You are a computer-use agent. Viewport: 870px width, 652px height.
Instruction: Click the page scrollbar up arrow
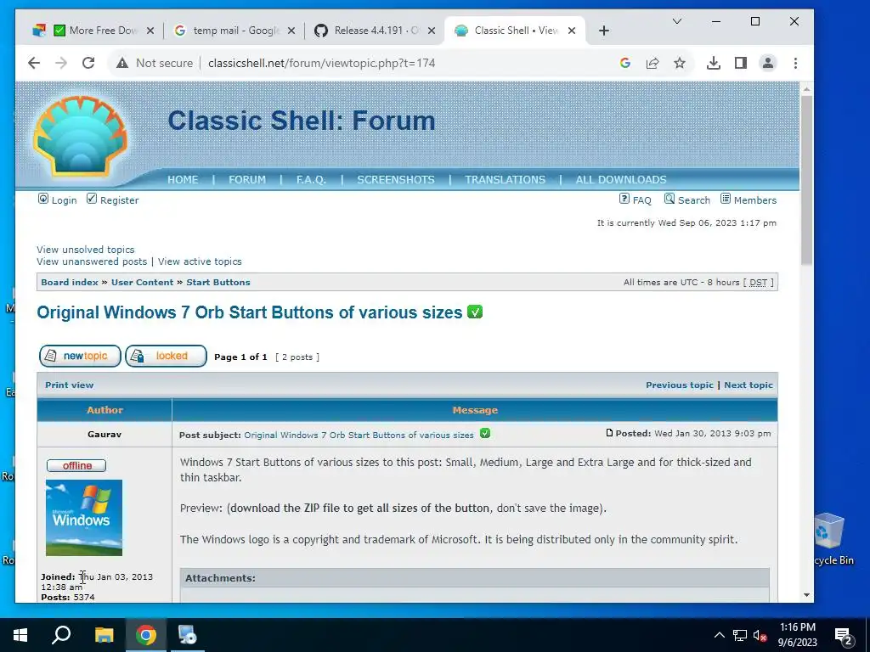point(807,88)
